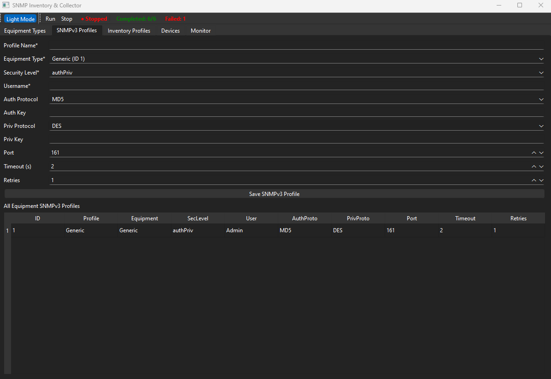Viewport: 551px width, 379px height.
Task: Click Stop to halt collection
Action: tap(66, 18)
